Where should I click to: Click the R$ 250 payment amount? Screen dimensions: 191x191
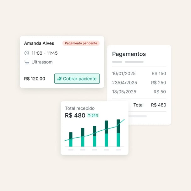(158, 83)
